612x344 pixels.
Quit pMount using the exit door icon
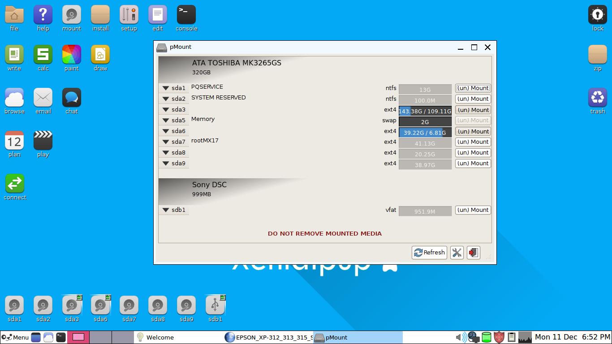(473, 253)
